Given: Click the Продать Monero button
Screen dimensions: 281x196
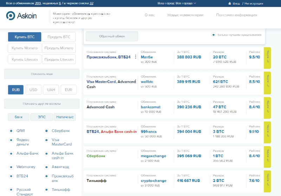Looking at the screenshot, I should 59,48.
